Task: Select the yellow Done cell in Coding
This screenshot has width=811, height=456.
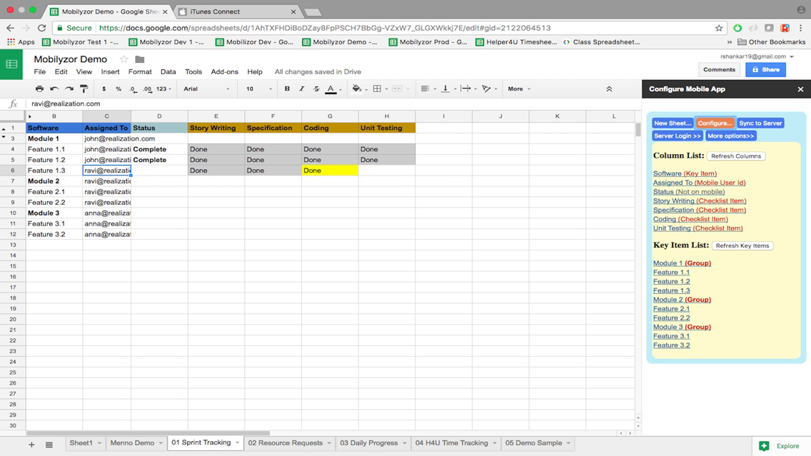Action: click(x=330, y=171)
